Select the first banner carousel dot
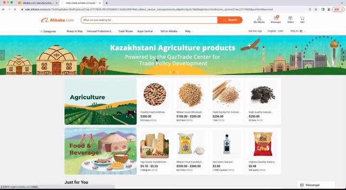The image size is (346, 190). [170, 72]
